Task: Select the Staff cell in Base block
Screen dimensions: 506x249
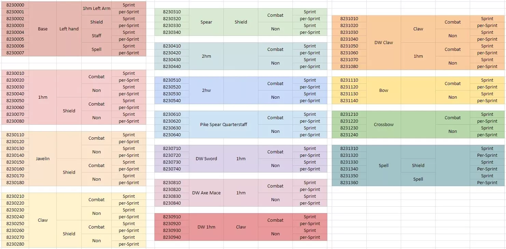Action: [x=97, y=36]
